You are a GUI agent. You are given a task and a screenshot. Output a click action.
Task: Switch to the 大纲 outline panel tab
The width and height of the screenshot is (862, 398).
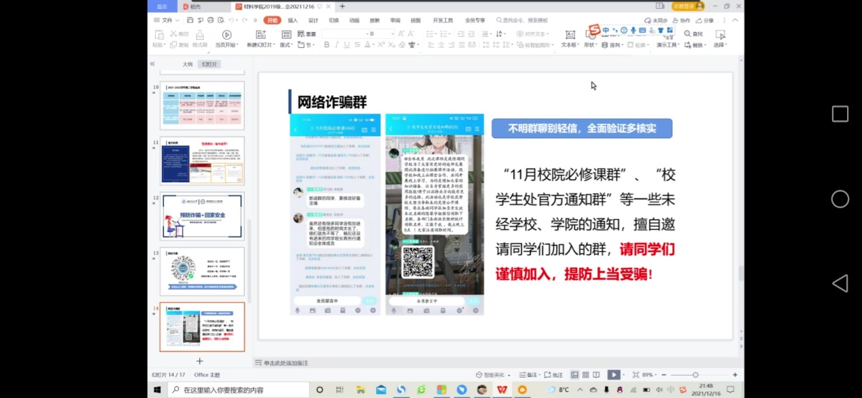coord(188,64)
